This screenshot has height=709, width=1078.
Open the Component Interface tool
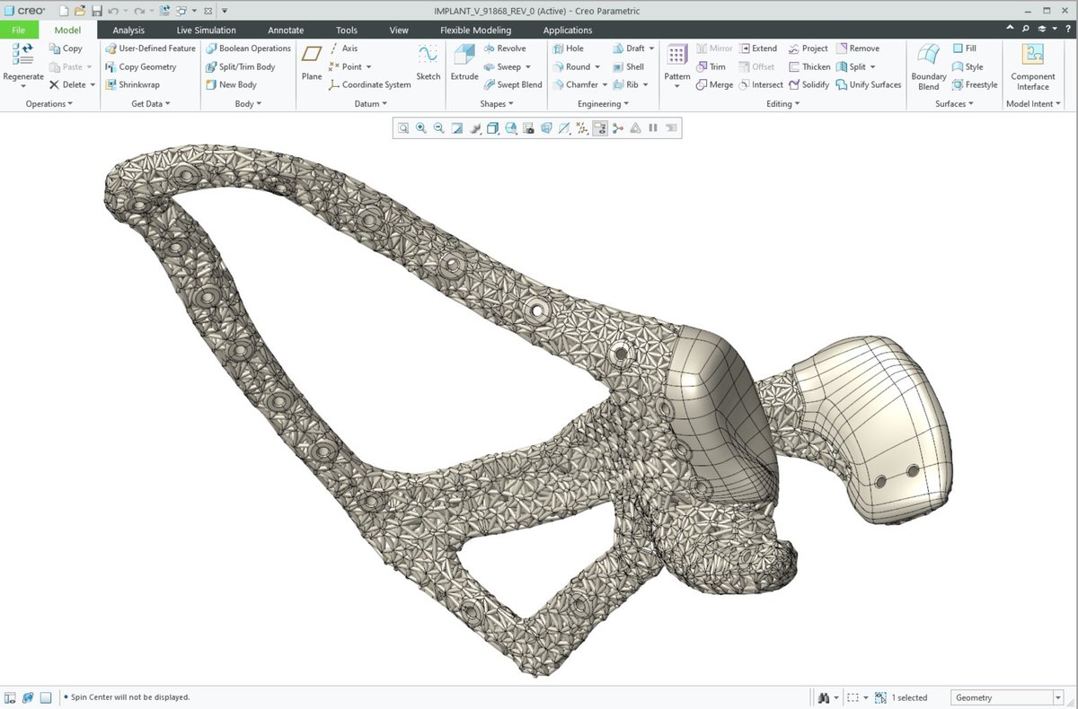pyautogui.click(x=1033, y=66)
